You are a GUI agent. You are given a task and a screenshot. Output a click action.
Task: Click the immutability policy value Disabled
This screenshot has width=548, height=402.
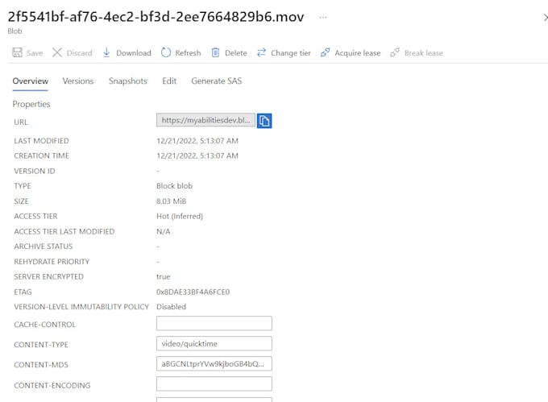(171, 307)
